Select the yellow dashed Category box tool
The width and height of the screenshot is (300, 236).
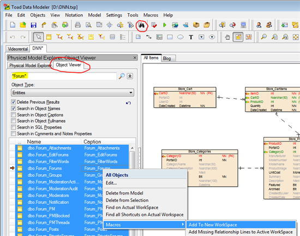click(91, 37)
